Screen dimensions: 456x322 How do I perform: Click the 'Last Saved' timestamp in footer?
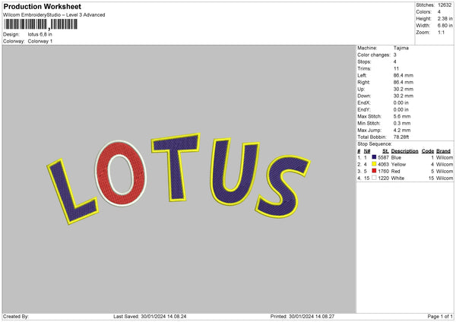coord(150,317)
